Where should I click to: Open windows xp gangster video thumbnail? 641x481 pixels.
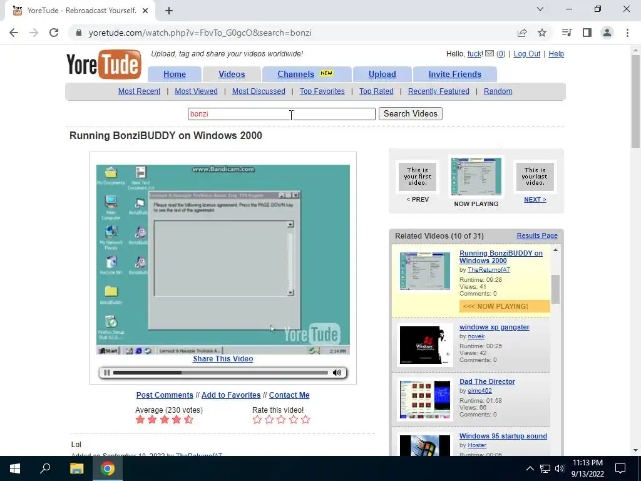(x=425, y=345)
